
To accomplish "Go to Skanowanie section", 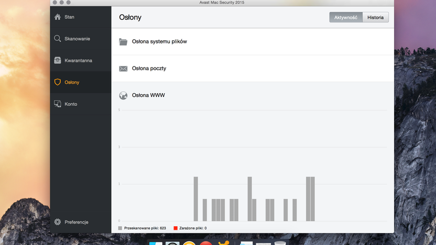I will click(x=81, y=39).
